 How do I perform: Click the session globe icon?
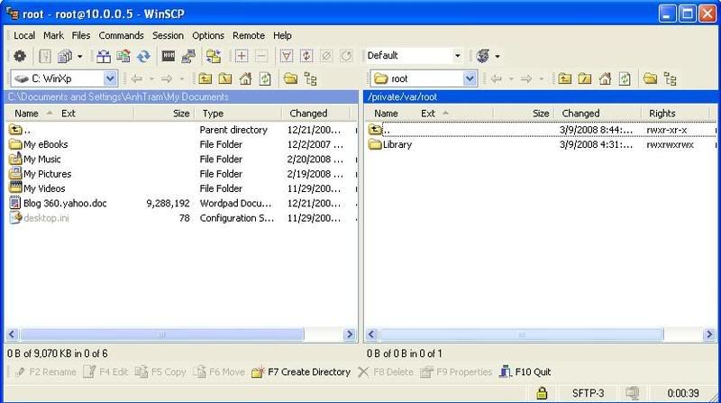(x=483, y=56)
